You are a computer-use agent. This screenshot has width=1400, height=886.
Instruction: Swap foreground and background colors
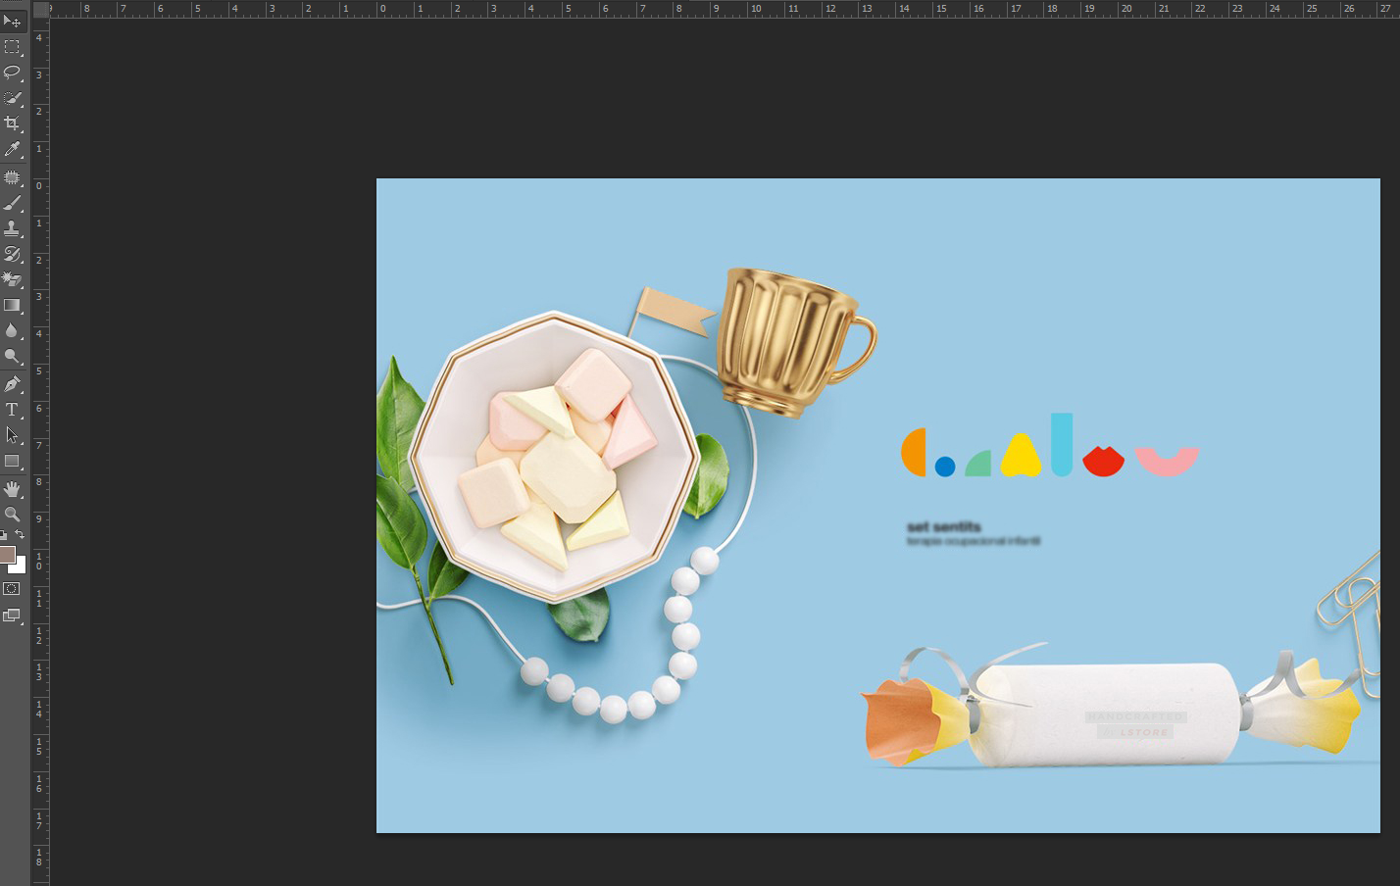(20, 535)
